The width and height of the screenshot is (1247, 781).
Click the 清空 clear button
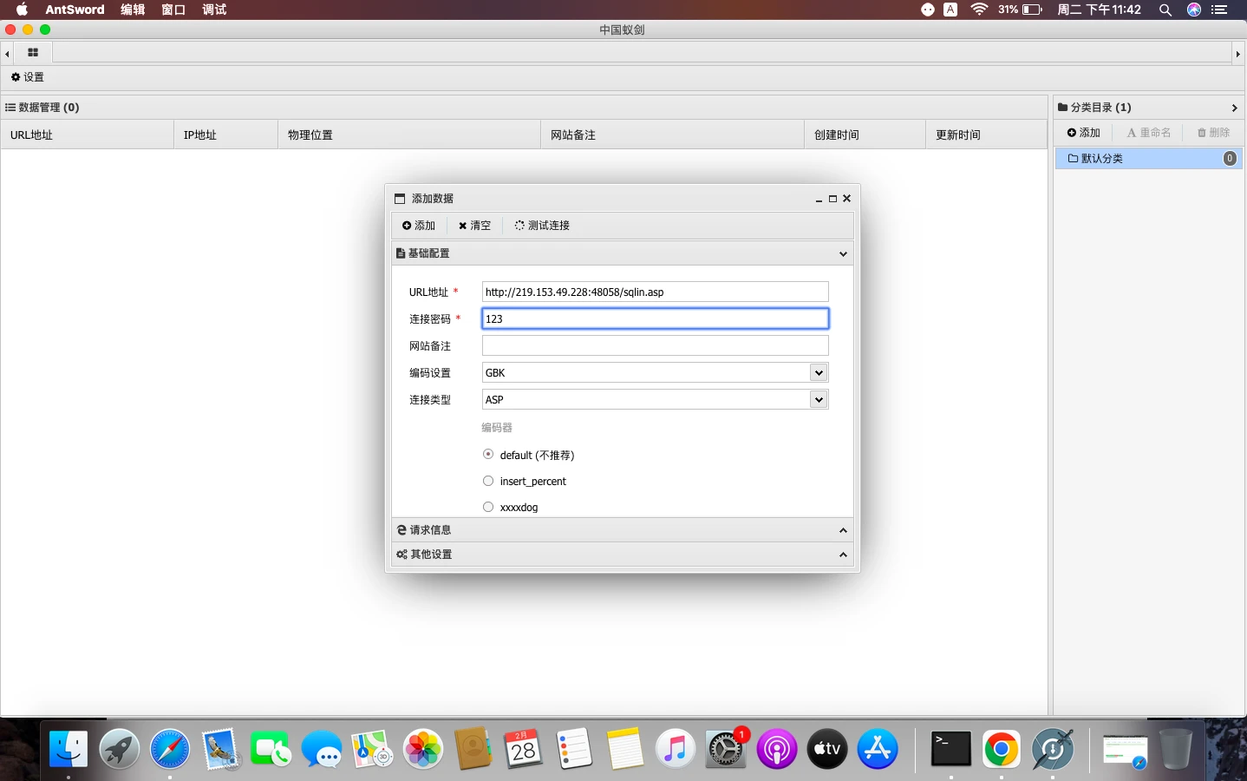[x=474, y=226]
